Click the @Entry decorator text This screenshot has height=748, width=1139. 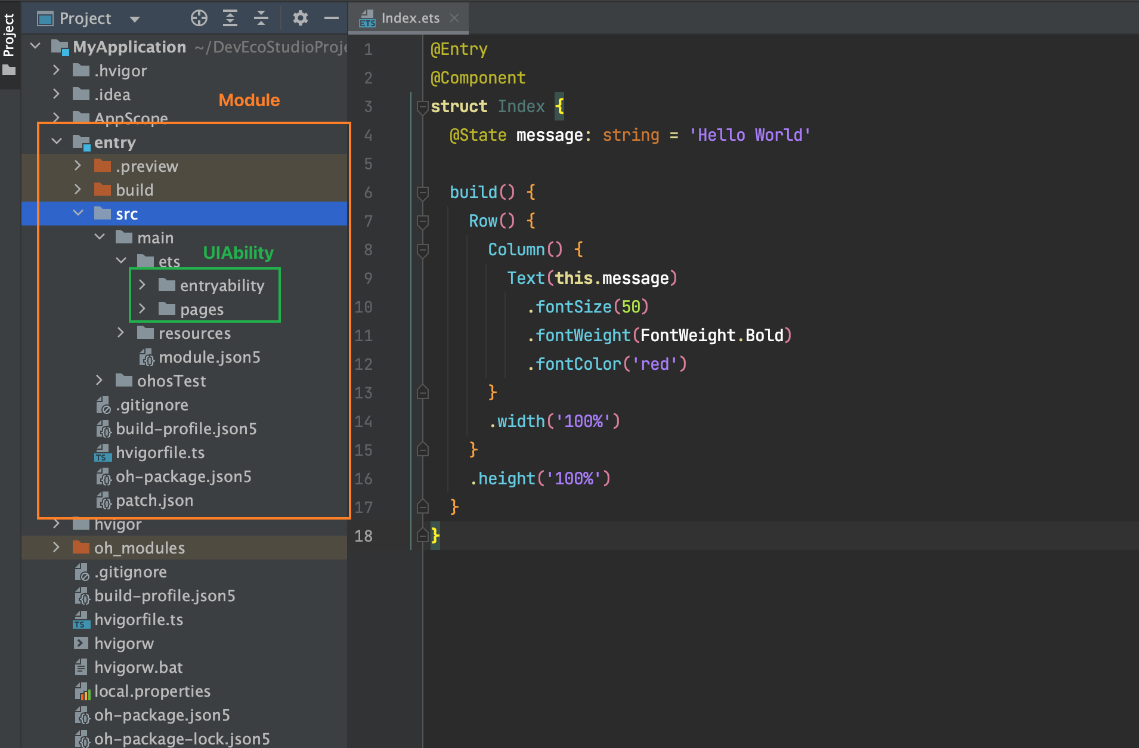(x=459, y=50)
